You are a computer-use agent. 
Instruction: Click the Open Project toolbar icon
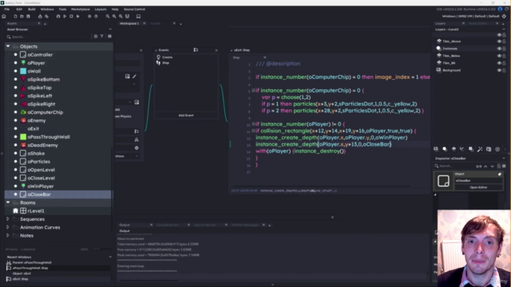(x=22, y=16)
